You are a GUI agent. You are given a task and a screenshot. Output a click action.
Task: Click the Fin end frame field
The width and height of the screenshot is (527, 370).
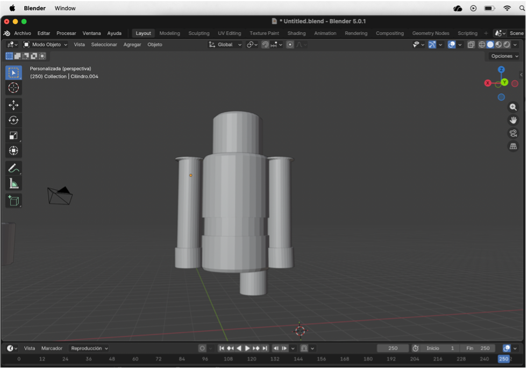(477, 348)
